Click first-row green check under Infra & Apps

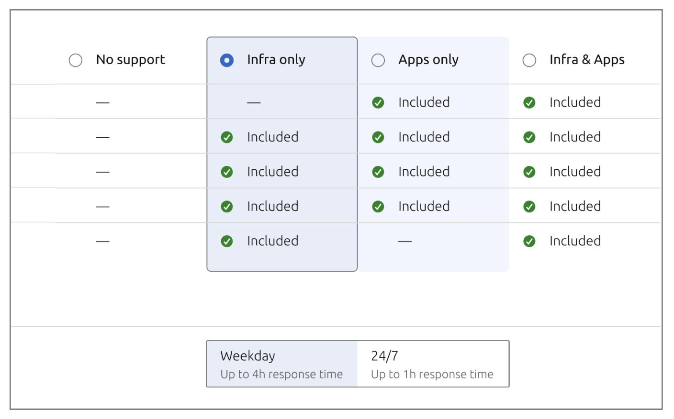(x=529, y=102)
